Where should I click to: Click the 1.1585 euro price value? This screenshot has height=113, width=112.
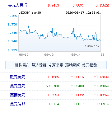(53, 77)
